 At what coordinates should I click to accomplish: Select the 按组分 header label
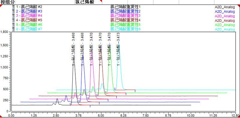[7, 2]
